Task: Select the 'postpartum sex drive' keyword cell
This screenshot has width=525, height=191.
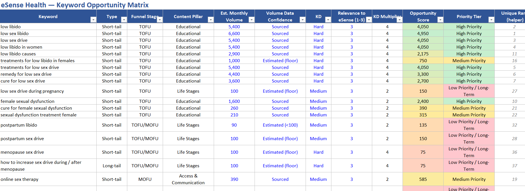Action: click(x=48, y=138)
